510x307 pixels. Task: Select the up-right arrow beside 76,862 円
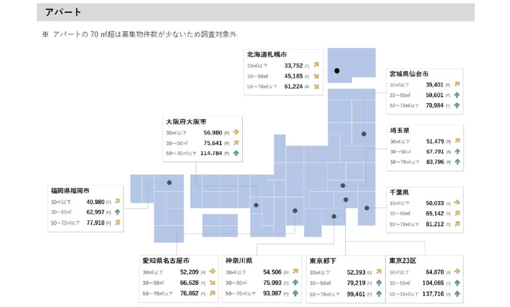coord(213,293)
